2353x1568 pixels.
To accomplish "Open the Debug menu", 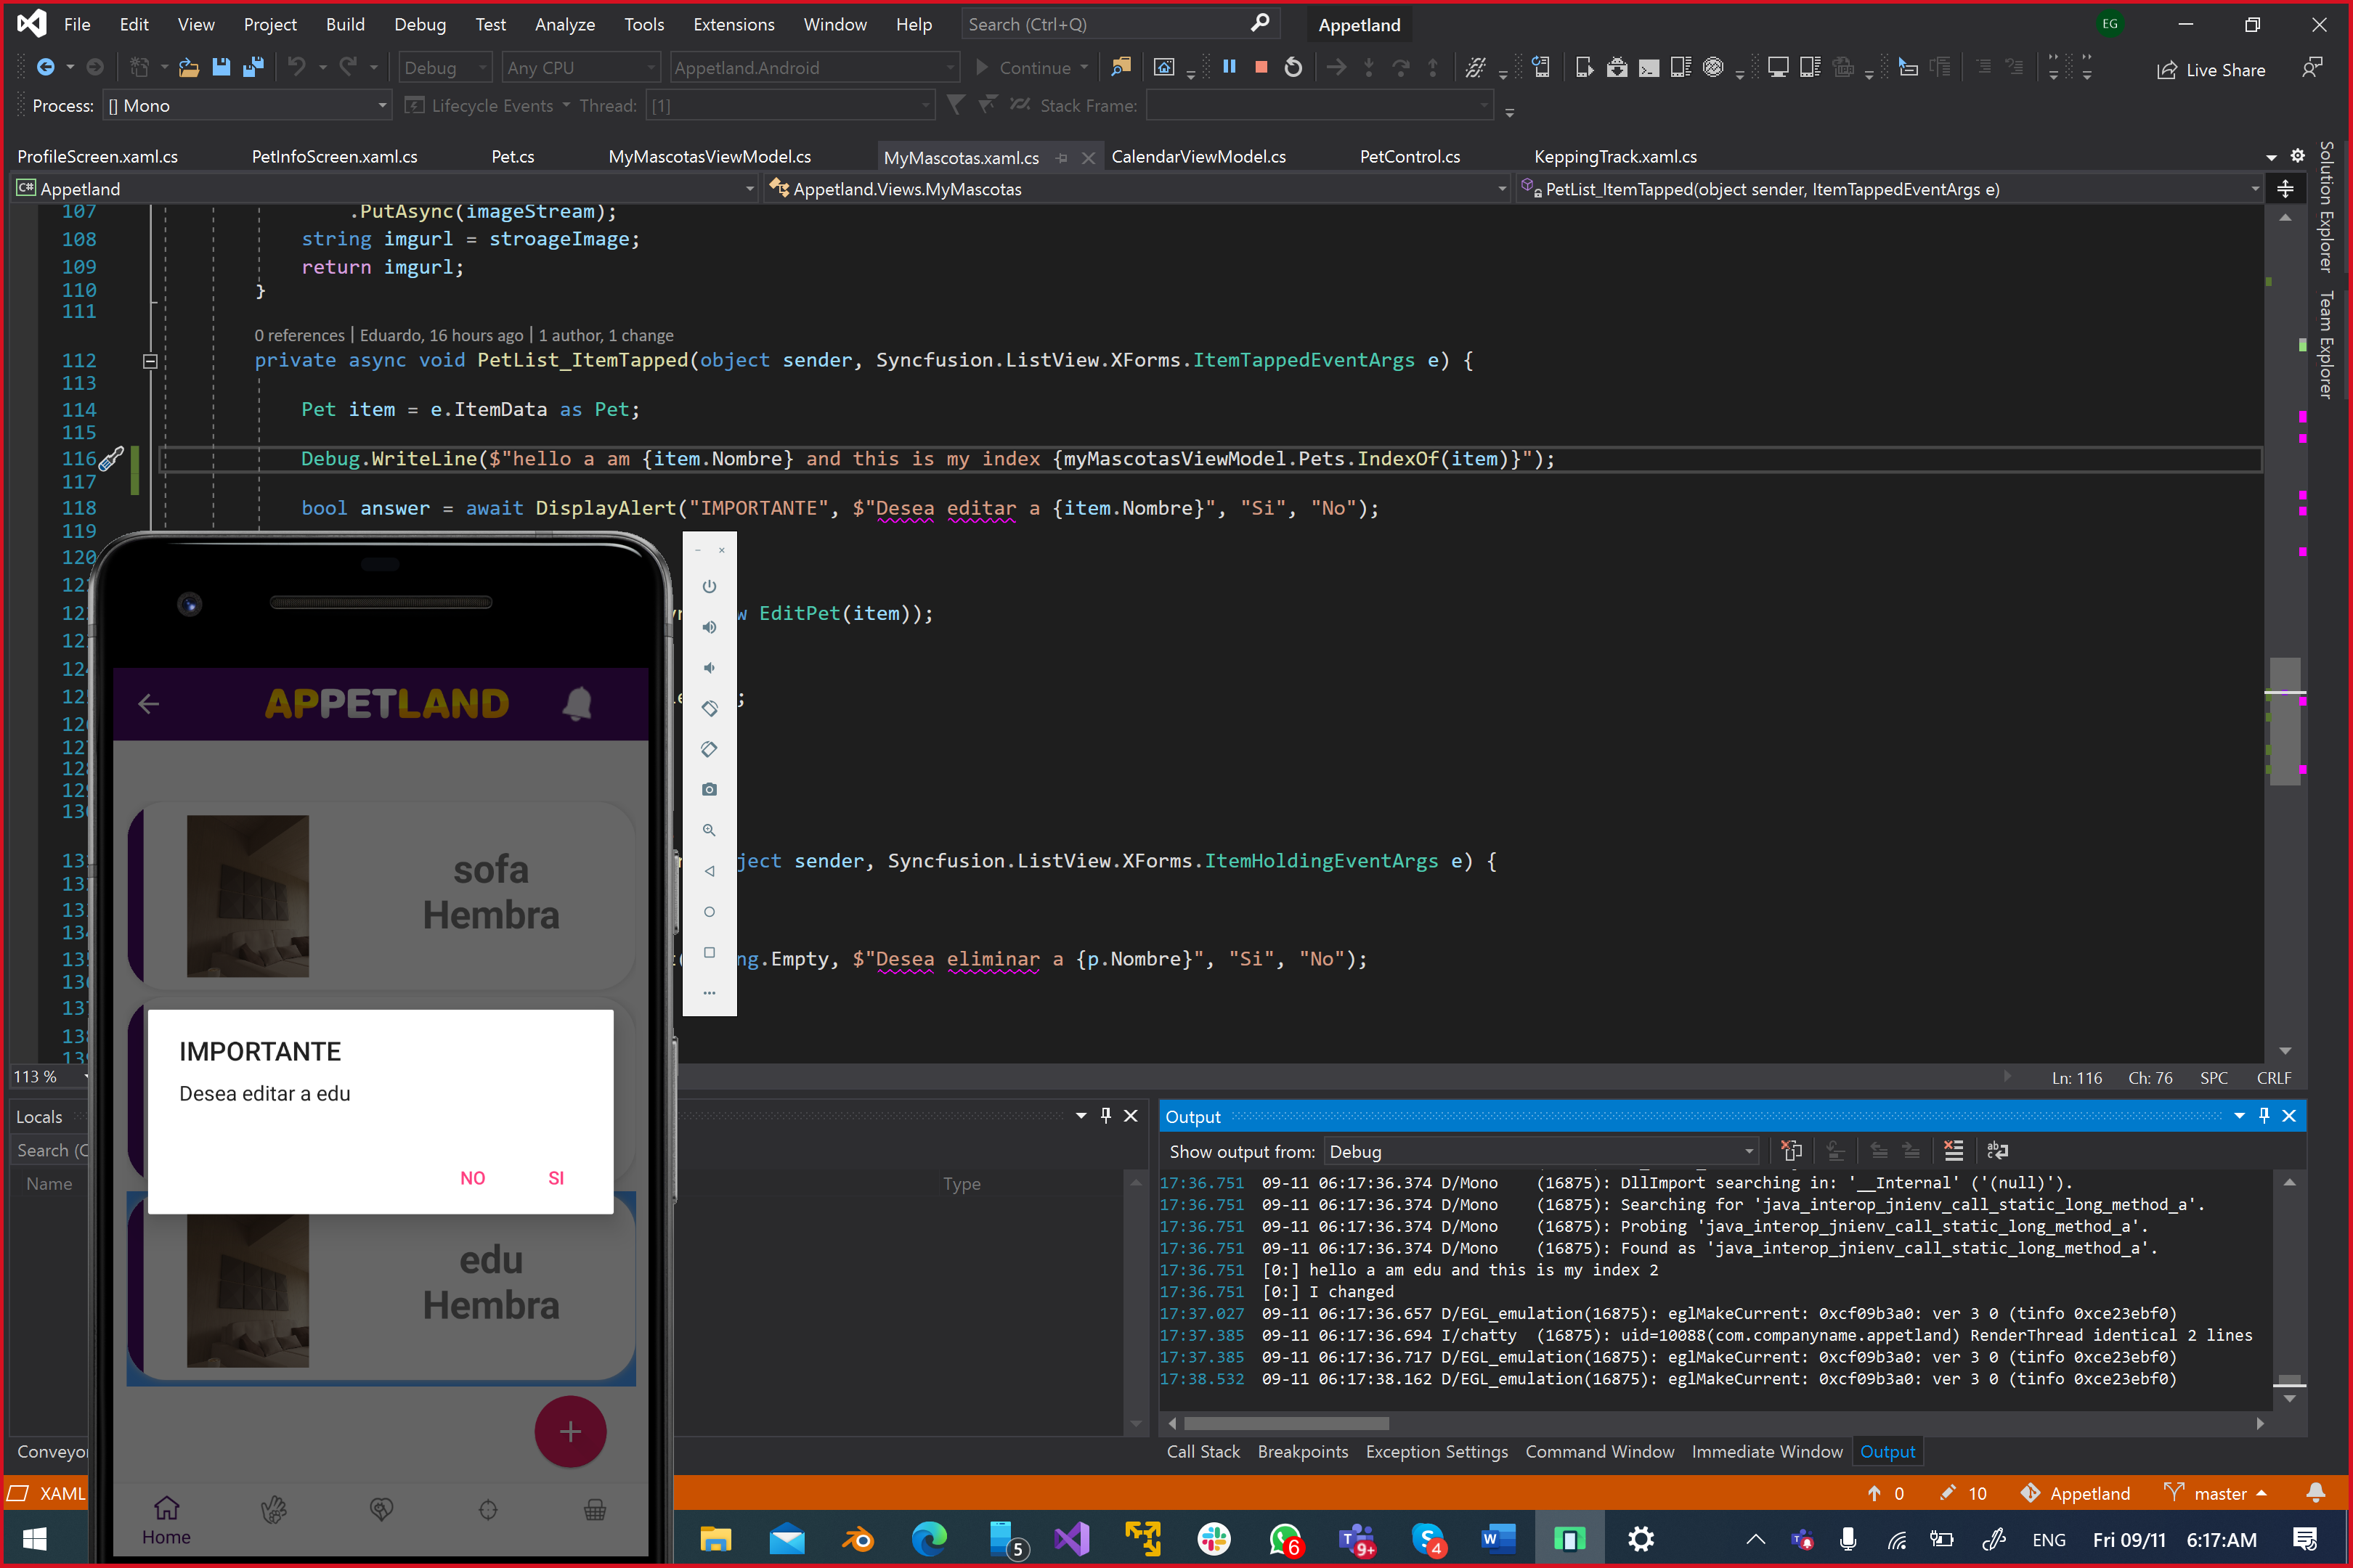I will 419,25.
